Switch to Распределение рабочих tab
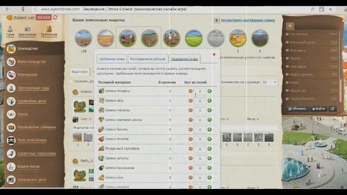Image resolution: width=347 pixels, height=195 pixels. coord(147,59)
